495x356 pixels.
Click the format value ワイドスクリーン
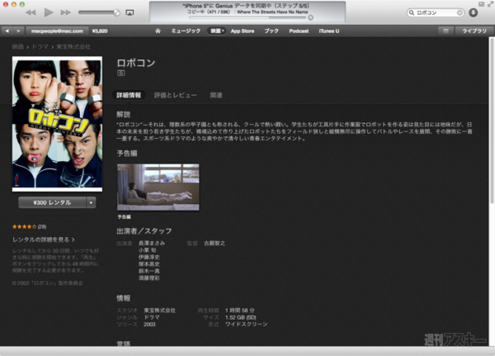pos(247,325)
